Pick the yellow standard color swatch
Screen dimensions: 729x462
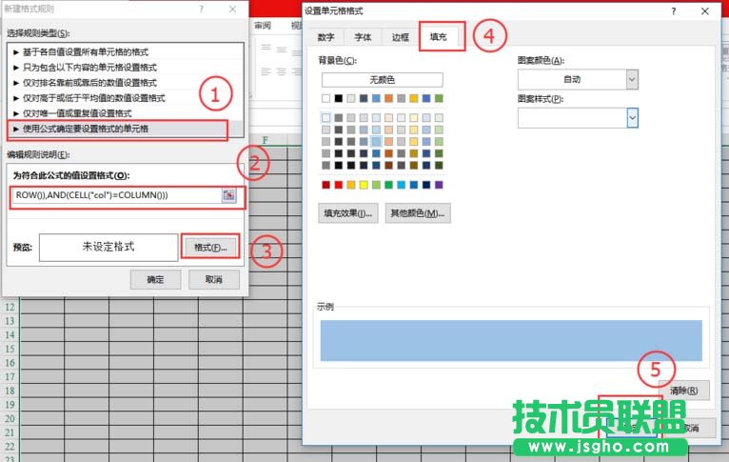364,185
